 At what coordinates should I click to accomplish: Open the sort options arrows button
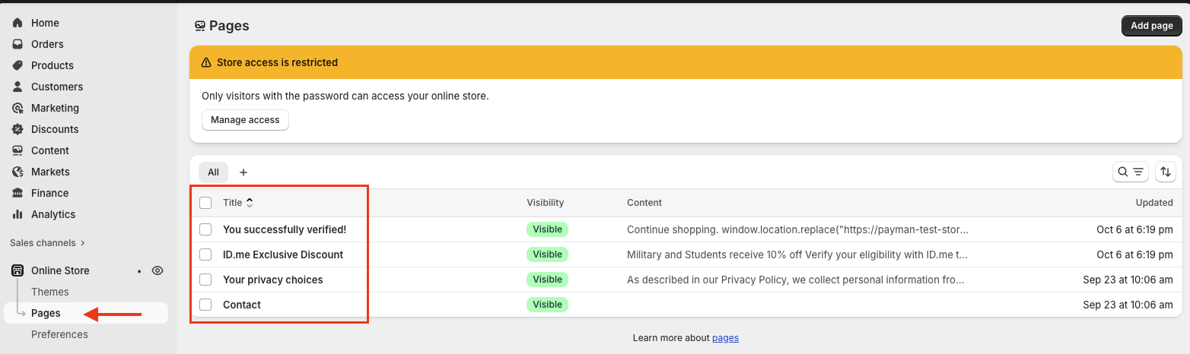pos(1166,172)
